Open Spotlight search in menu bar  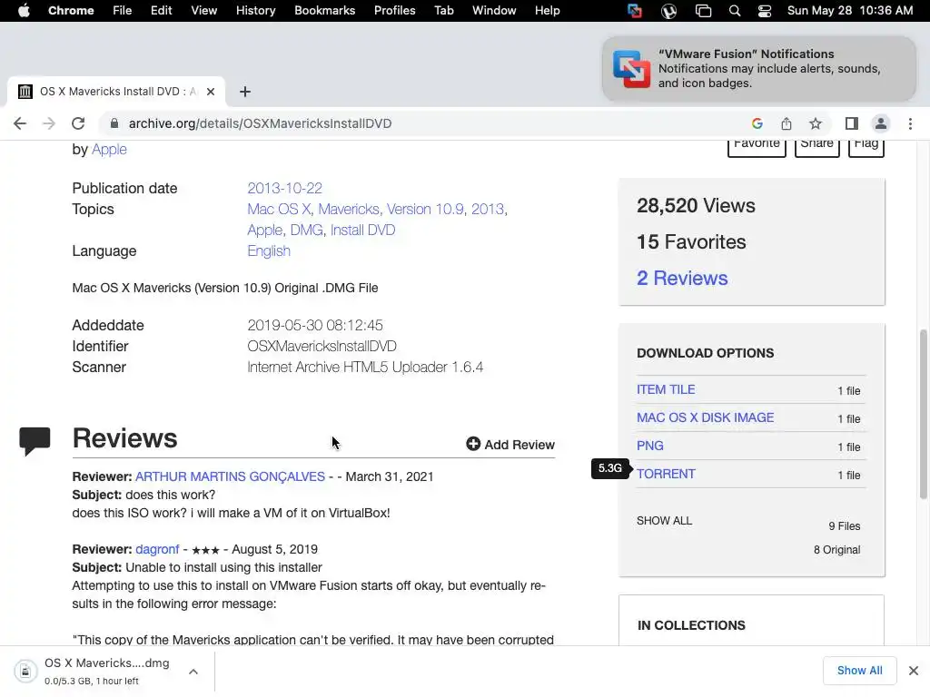[x=734, y=11]
